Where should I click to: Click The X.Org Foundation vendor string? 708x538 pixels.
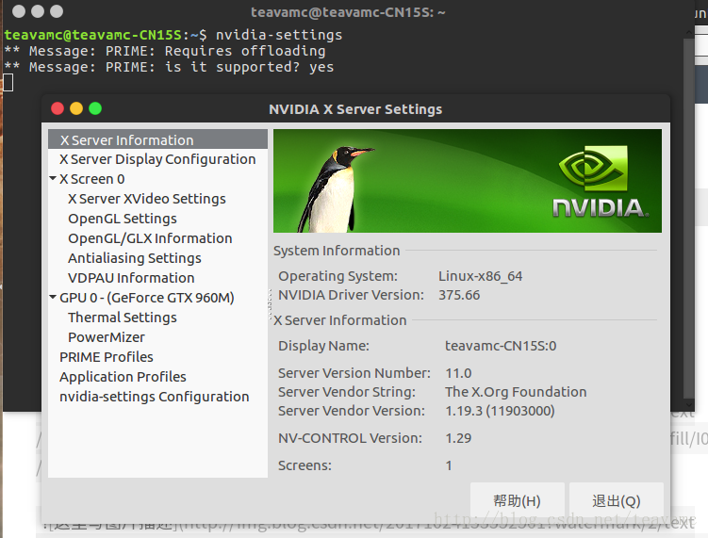click(516, 392)
